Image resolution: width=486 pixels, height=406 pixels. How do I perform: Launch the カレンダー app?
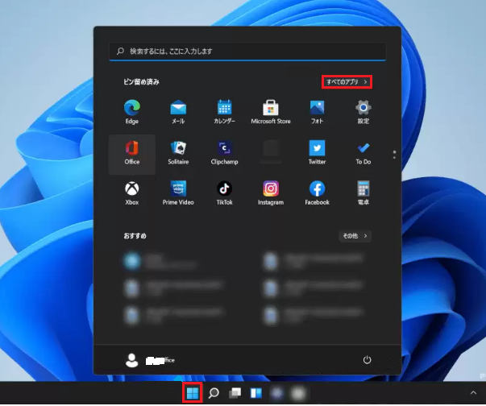(224, 113)
